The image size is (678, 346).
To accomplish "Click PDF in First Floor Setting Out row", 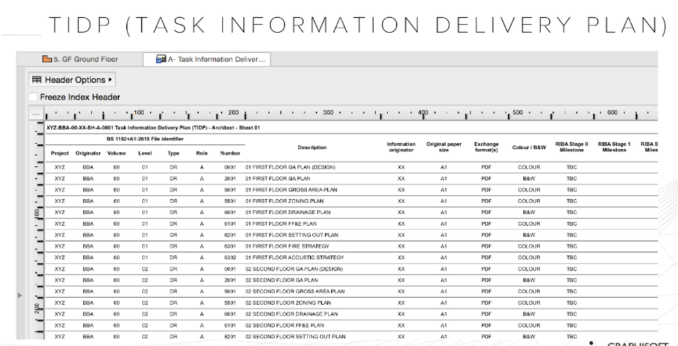I will (487, 235).
